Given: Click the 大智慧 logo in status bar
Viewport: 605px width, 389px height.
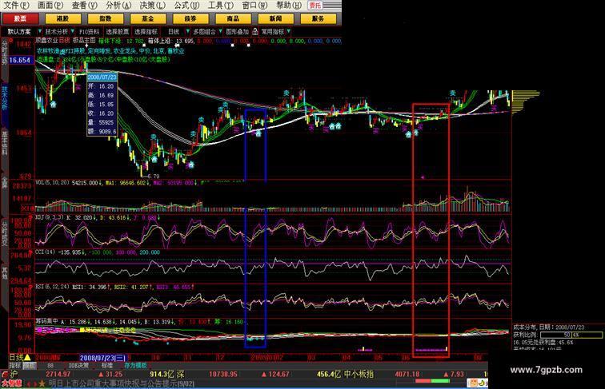Looking at the screenshot, I should tap(12, 383).
